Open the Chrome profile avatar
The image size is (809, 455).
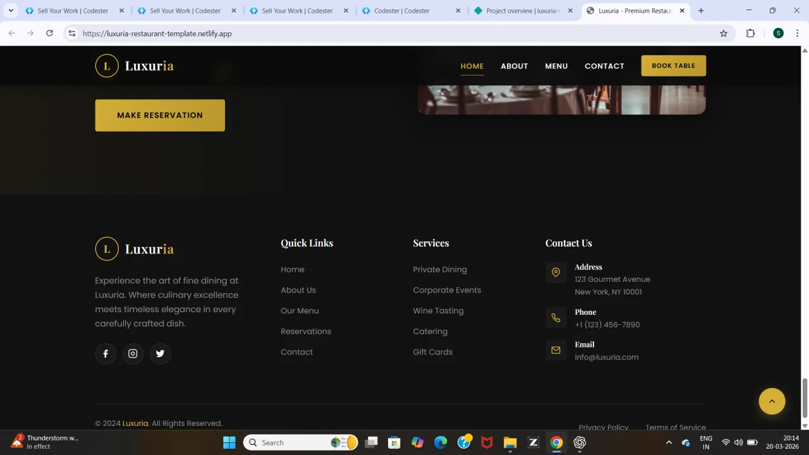[x=779, y=33]
